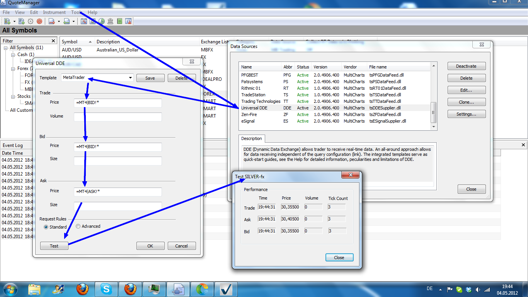Open the export data dropdown arrow
Image resolution: width=528 pixels, height=297 pixels.
coord(73,21)
